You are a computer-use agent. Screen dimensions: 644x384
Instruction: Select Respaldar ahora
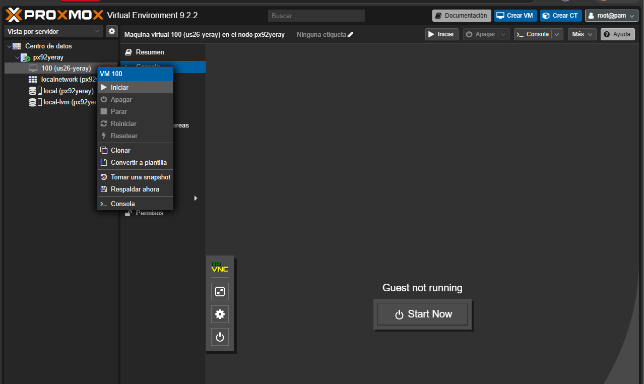point(135,189)
